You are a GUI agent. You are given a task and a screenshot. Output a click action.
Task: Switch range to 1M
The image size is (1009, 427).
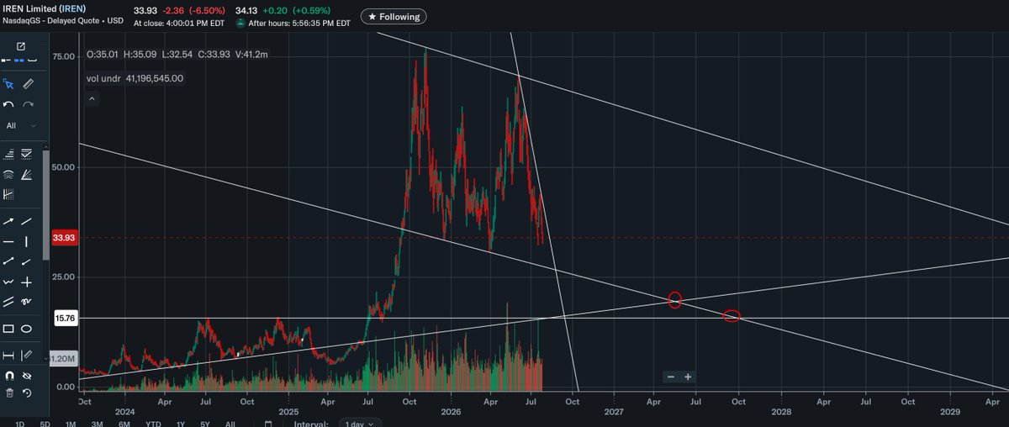(71, 424)
